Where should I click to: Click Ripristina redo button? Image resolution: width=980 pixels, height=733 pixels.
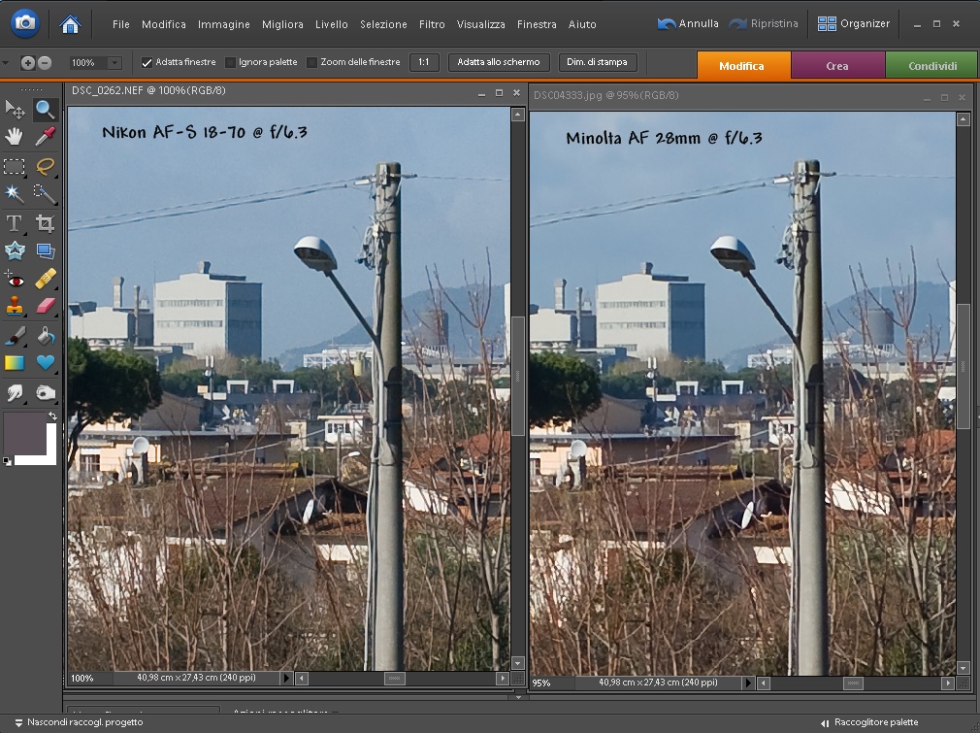pos(764,23)
